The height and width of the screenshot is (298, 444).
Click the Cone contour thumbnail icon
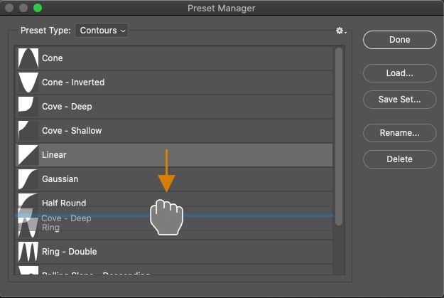pos(28,58)
